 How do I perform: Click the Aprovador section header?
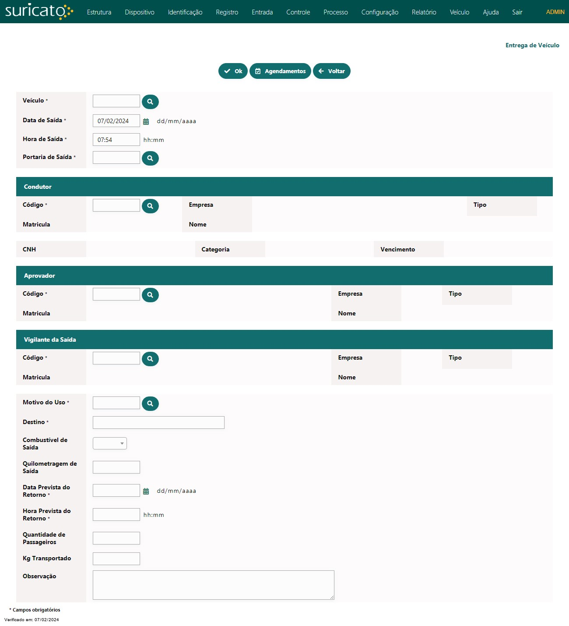(284, 276)
